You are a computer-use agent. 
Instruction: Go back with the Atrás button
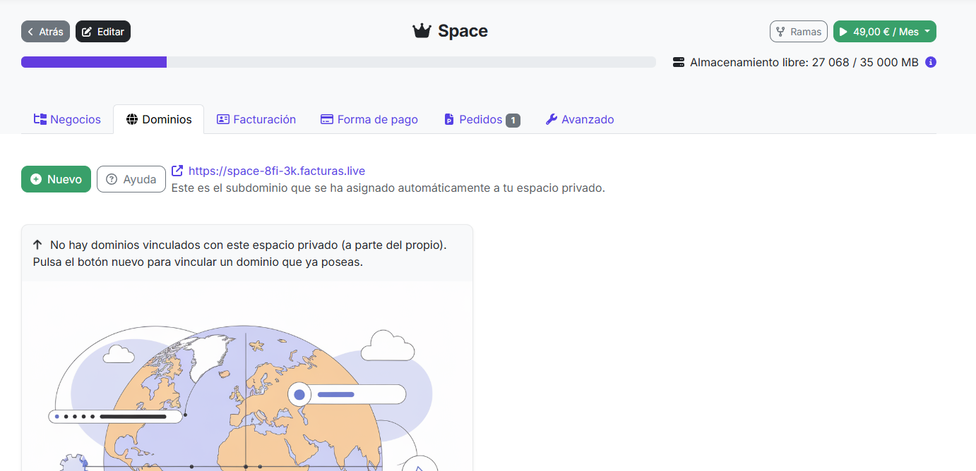click(45, 32)
